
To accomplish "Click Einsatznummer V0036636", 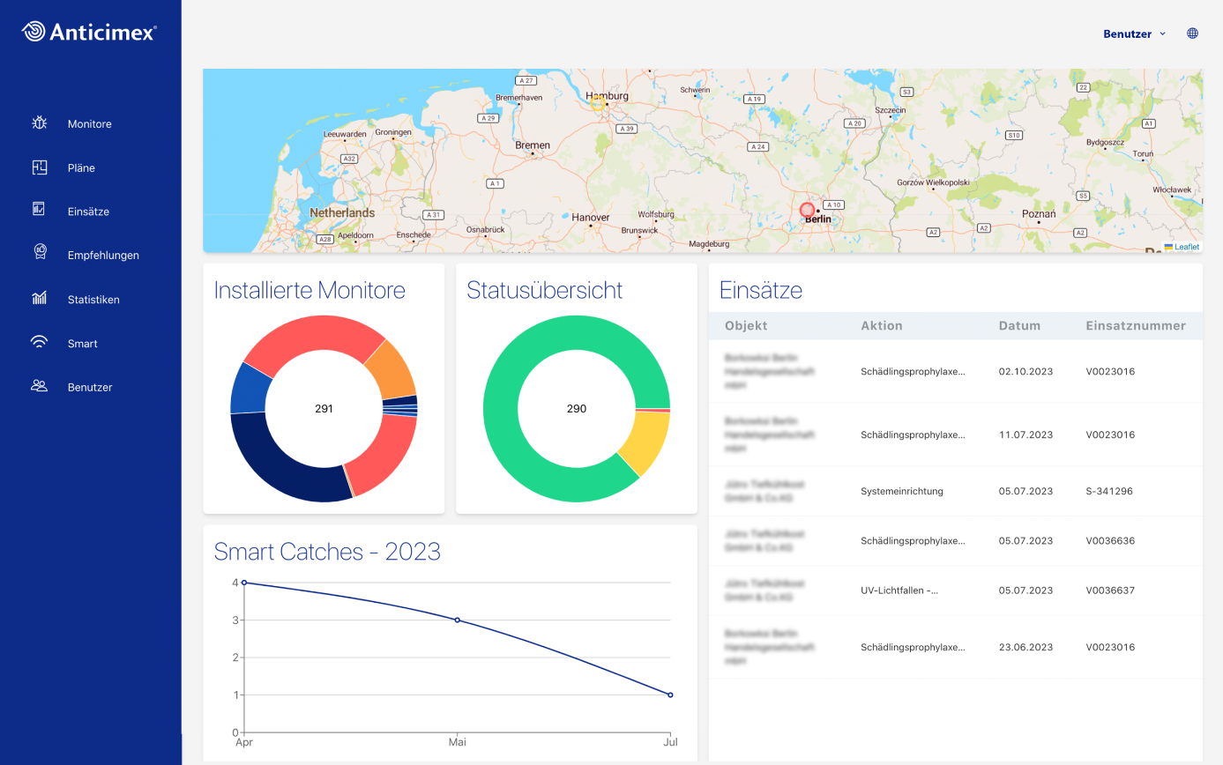I will [x=1110, y=540].
